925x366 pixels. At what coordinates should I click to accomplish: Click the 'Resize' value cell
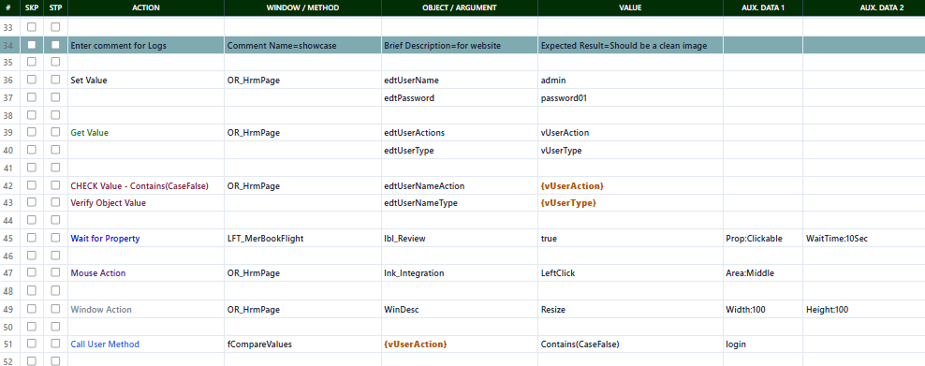click(631, 309)
